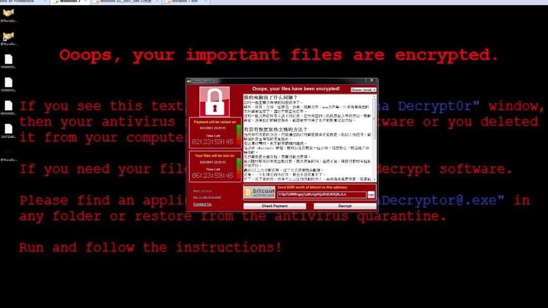The image size is (548, 308).
Task: Open the handshake shortcut icon with arrow
Action: pyautogui.click(x=9, y=36)
